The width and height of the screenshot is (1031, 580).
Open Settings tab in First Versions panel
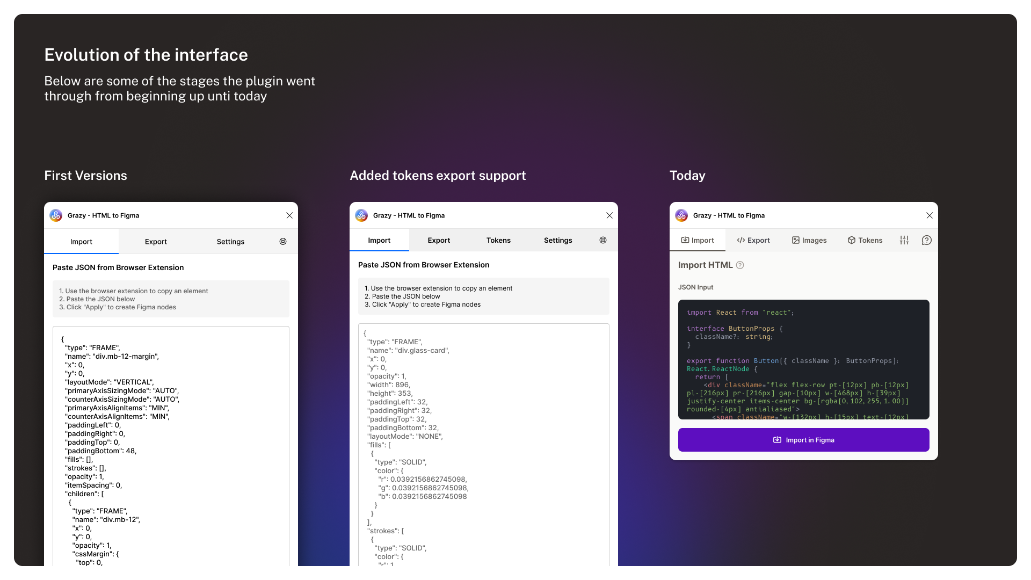(x=230, y=242)
